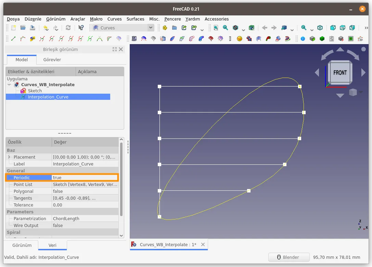Click the Right view cube icon
The height and width of the screenshot is (267, 372).
tap(352, 28)
